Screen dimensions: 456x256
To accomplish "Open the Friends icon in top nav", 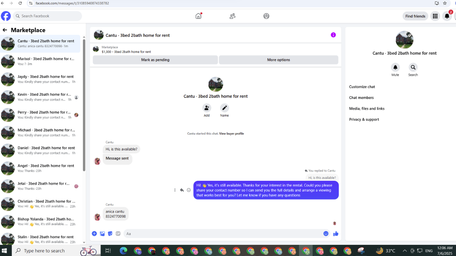I will click(x=232, y=16).
